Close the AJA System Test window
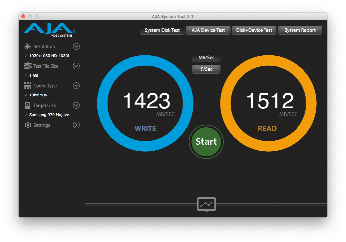Viewport: 346px width, 242px height. [x=23, y=16]
